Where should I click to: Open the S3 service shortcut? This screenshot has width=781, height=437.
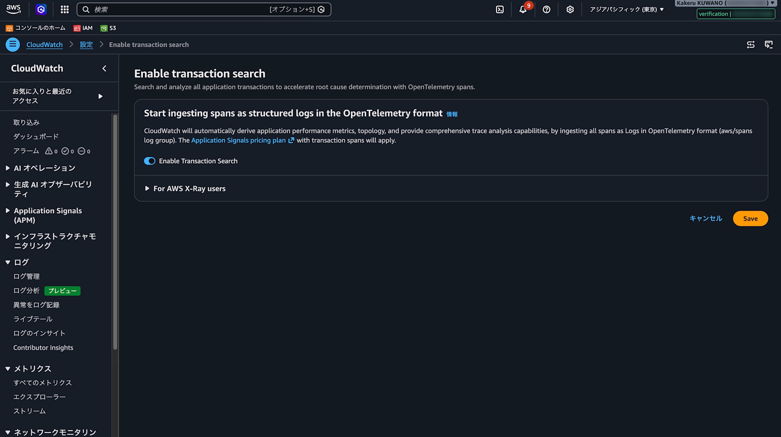(108, 28)
